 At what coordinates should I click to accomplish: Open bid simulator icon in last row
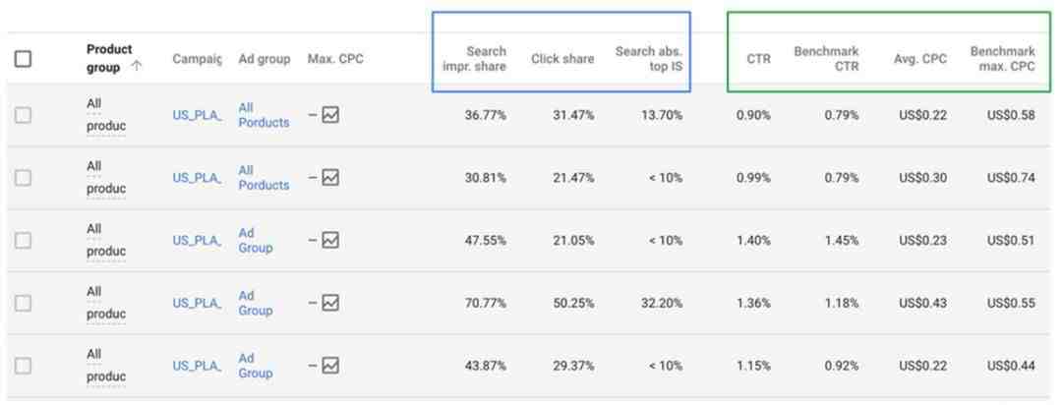(x=330, y=366)
